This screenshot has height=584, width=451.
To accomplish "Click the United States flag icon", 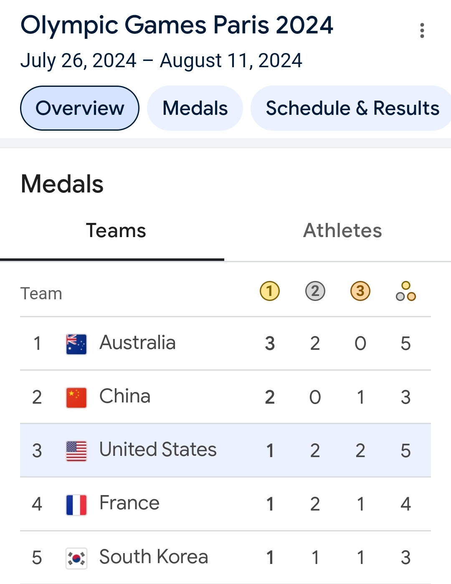I will [x=76, y=451].
